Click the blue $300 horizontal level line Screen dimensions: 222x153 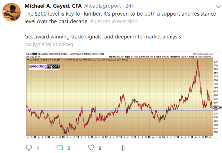point(120,110)
